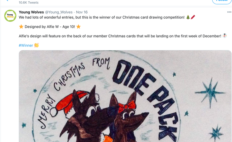232x142 pixels.
Task: Click the @Young_Wolves handle
Action: point(59,12)
